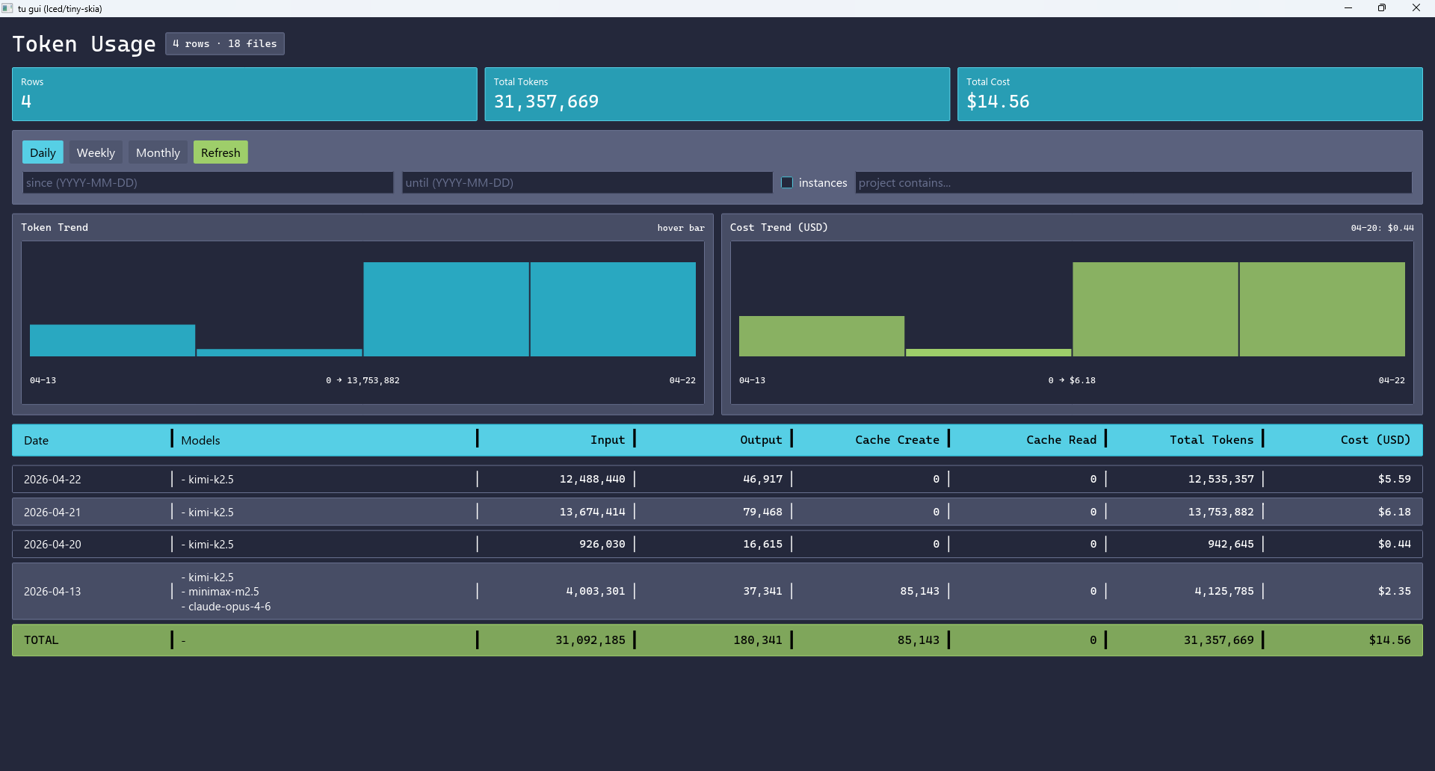
Task: Click the Cost (USD) column header
Action: (1374, 440)
